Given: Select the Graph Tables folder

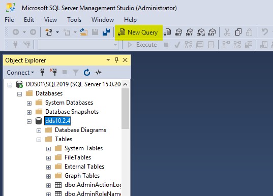Looking at the screenshot, I should [x=82, y=176].
